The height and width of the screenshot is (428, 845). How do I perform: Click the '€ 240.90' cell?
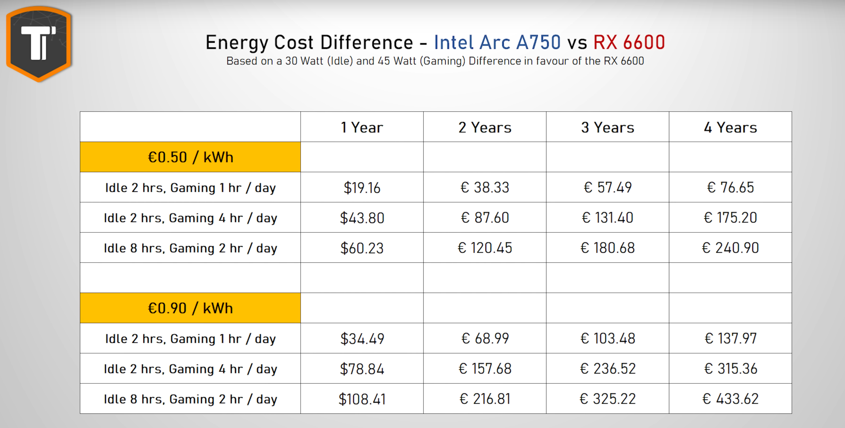click(x=731, y=248)
